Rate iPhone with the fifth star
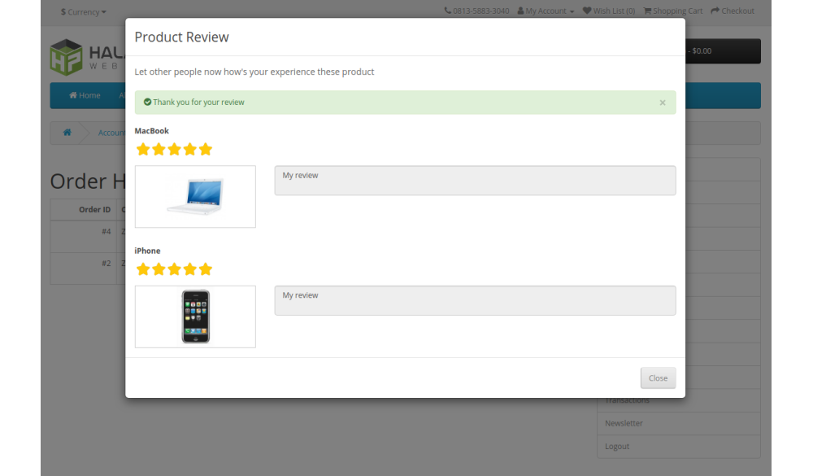 pos(205,269)
